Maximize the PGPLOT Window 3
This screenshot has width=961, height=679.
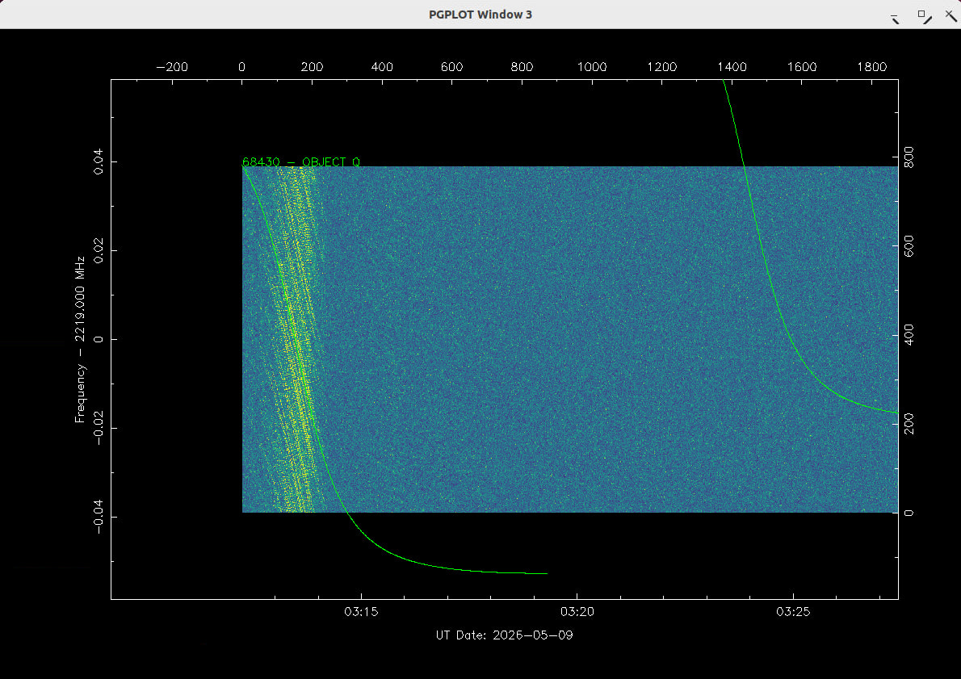(x=924, y=16)
